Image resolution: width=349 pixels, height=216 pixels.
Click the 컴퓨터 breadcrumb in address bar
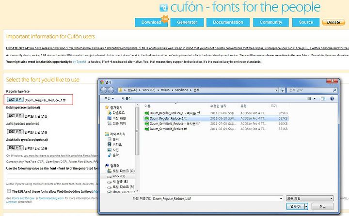[132, 90]
